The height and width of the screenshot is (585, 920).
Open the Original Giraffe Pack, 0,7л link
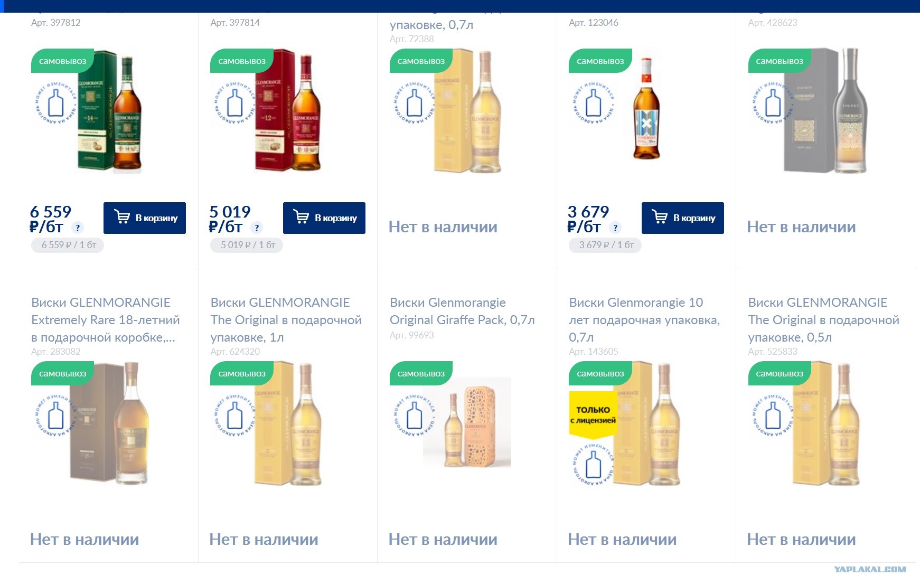coord(462,311)
